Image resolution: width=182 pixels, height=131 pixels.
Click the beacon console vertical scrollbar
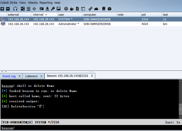point(180,99)
